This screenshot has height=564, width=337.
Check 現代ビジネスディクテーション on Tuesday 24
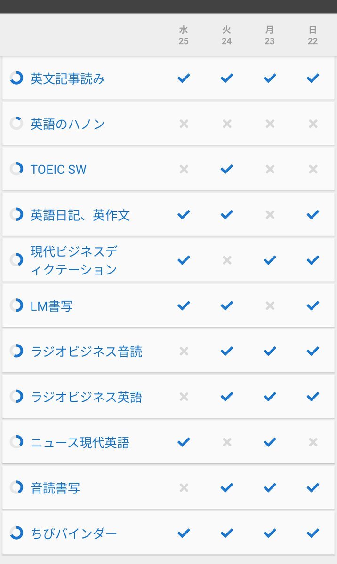[x=227, y=260]
